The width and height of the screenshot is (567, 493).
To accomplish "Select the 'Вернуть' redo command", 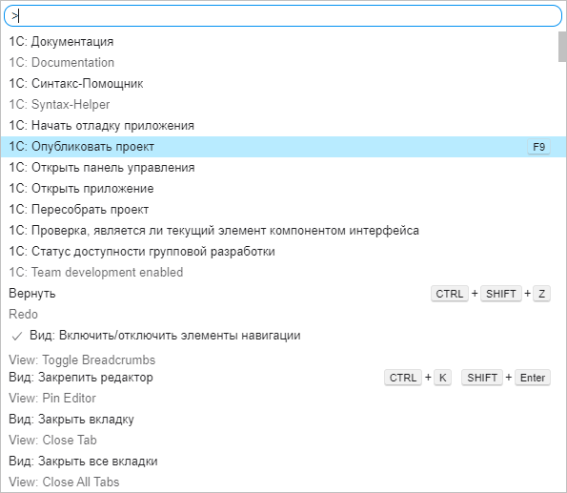I will tap(32, 293).
